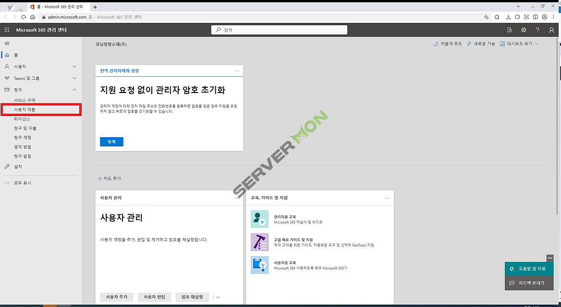
Task: Open the browser three-dot menu
Action: pos(554,17)
